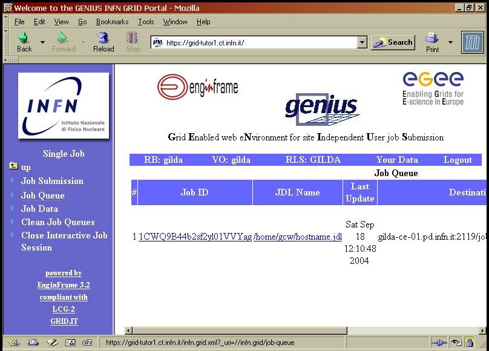Click the up folder icon in sidebar
Image resolution: width=489 pixels, height=351 pixels.
click(13, 166)
